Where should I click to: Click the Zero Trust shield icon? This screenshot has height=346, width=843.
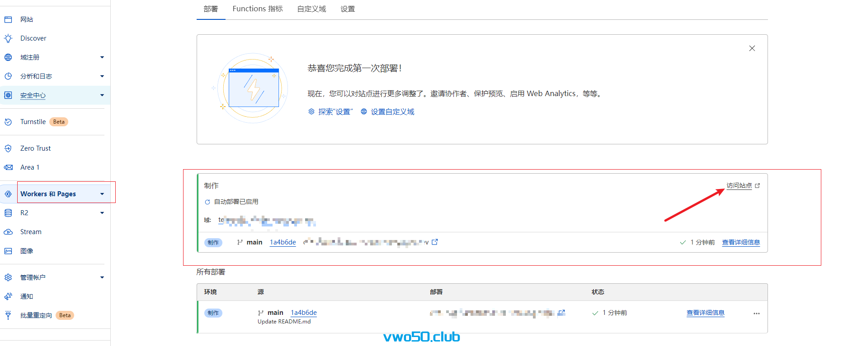pos(8,148)
